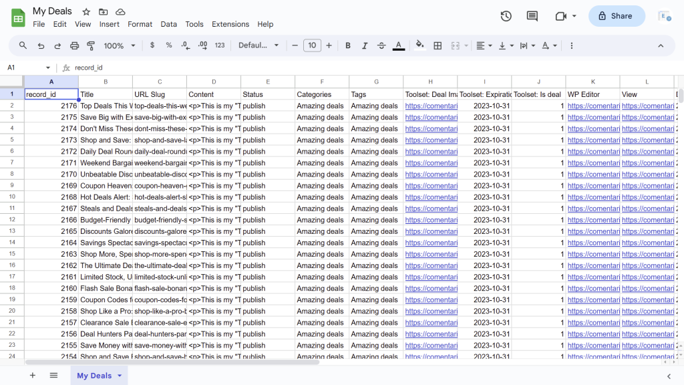The image size is (684, 385).
Task: Open the Extensions menu
Action: click(230, 24)
